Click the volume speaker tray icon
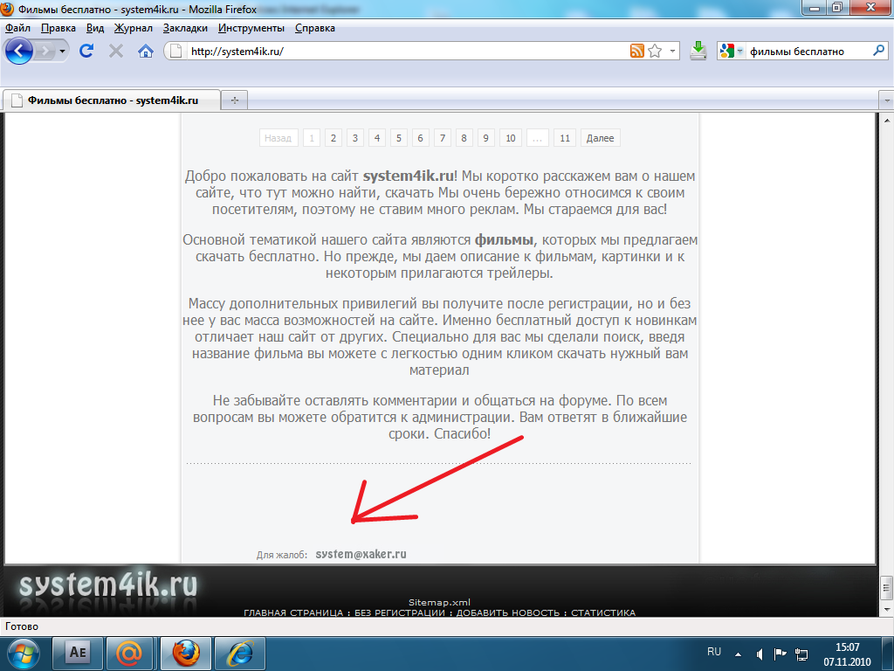The image size is (894, 671). [760, 654]
